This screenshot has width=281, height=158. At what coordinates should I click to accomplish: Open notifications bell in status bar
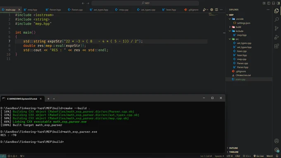277,156
